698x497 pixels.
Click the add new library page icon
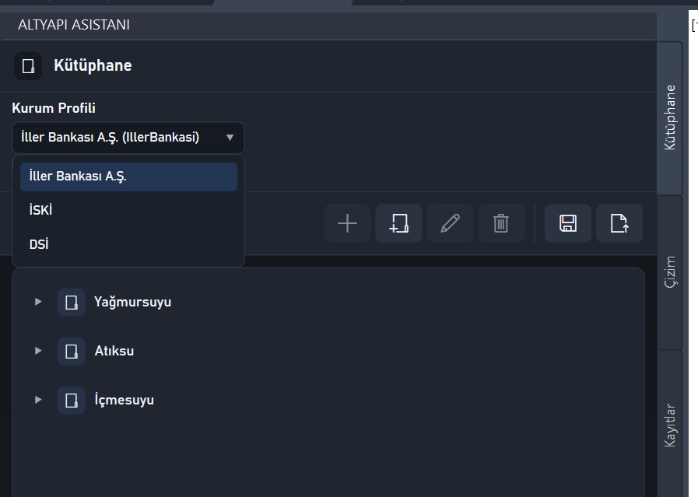[x=399, y=223]
